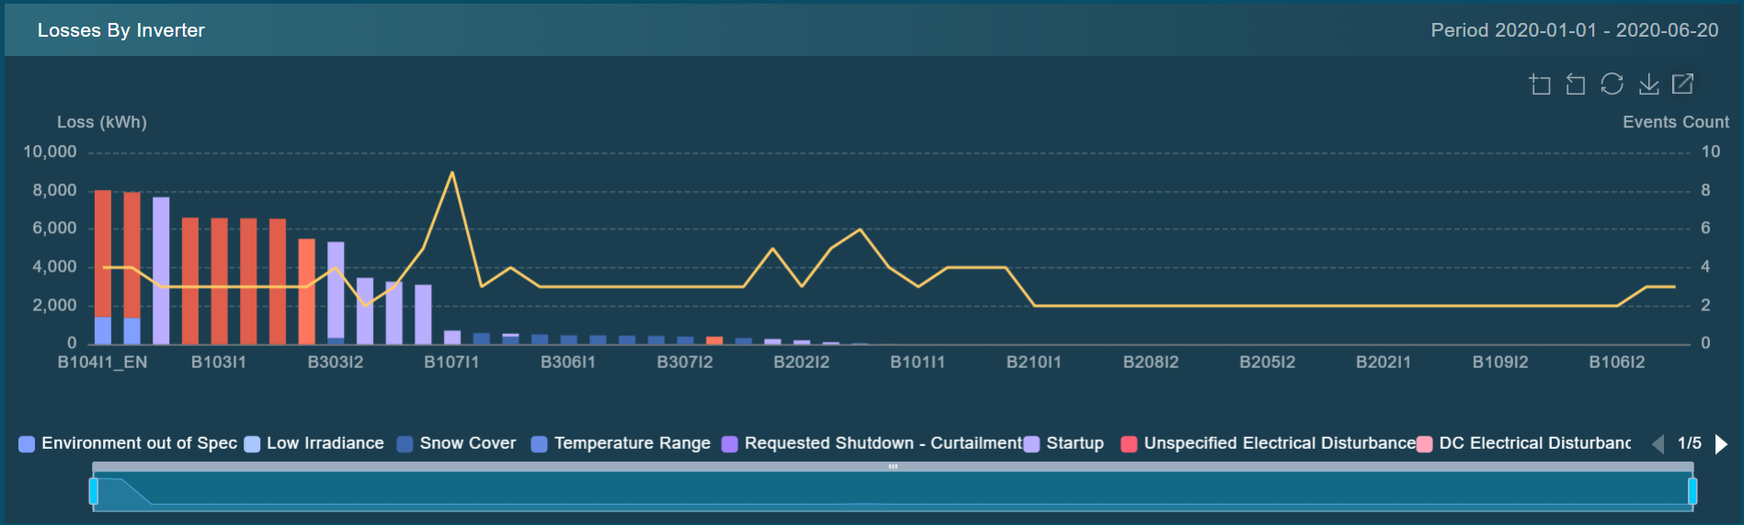Click the x-axis label B104I1_EN

102,363
